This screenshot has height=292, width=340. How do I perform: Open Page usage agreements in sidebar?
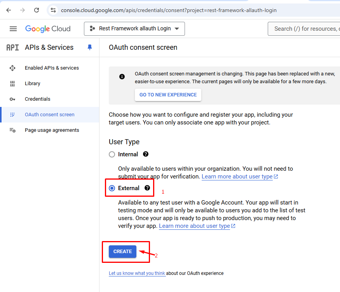pyautogui.click(x=52, y=130)
